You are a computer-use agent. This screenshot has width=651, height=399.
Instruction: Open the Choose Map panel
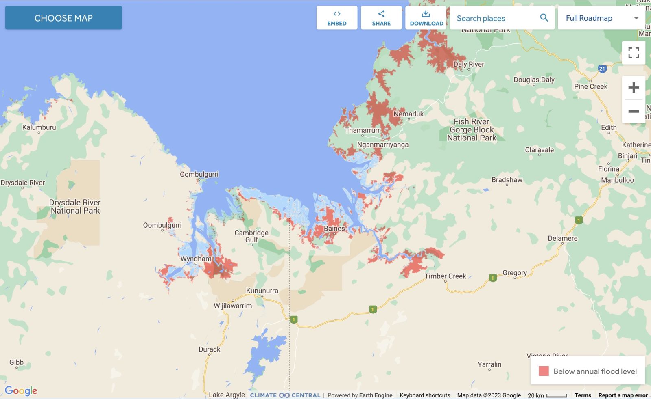[63, 18]
